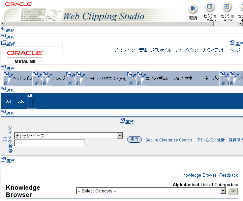The image size is (243, 201).
Task: Click the クイック検索 vertical label
Action: (x=10, y=139)
